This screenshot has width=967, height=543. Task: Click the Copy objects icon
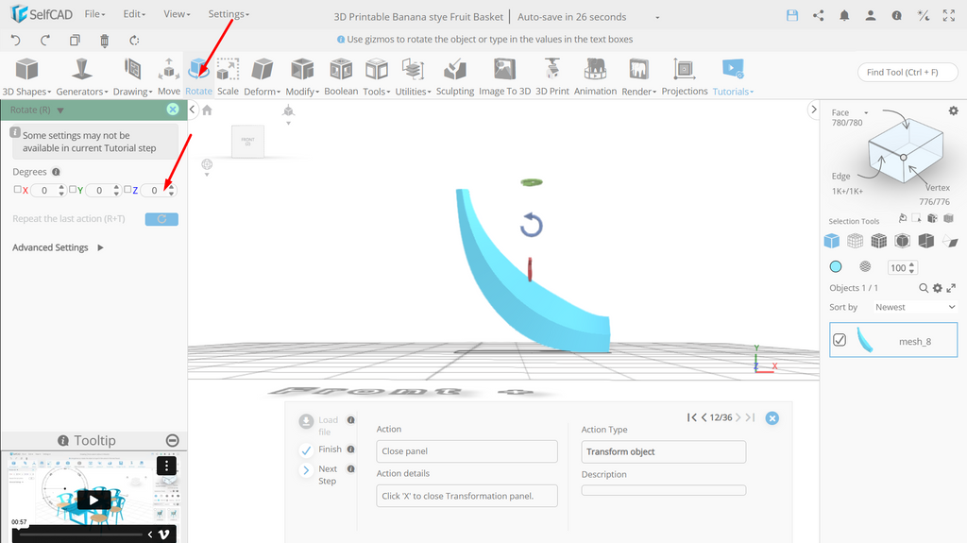tap(75, 40)
